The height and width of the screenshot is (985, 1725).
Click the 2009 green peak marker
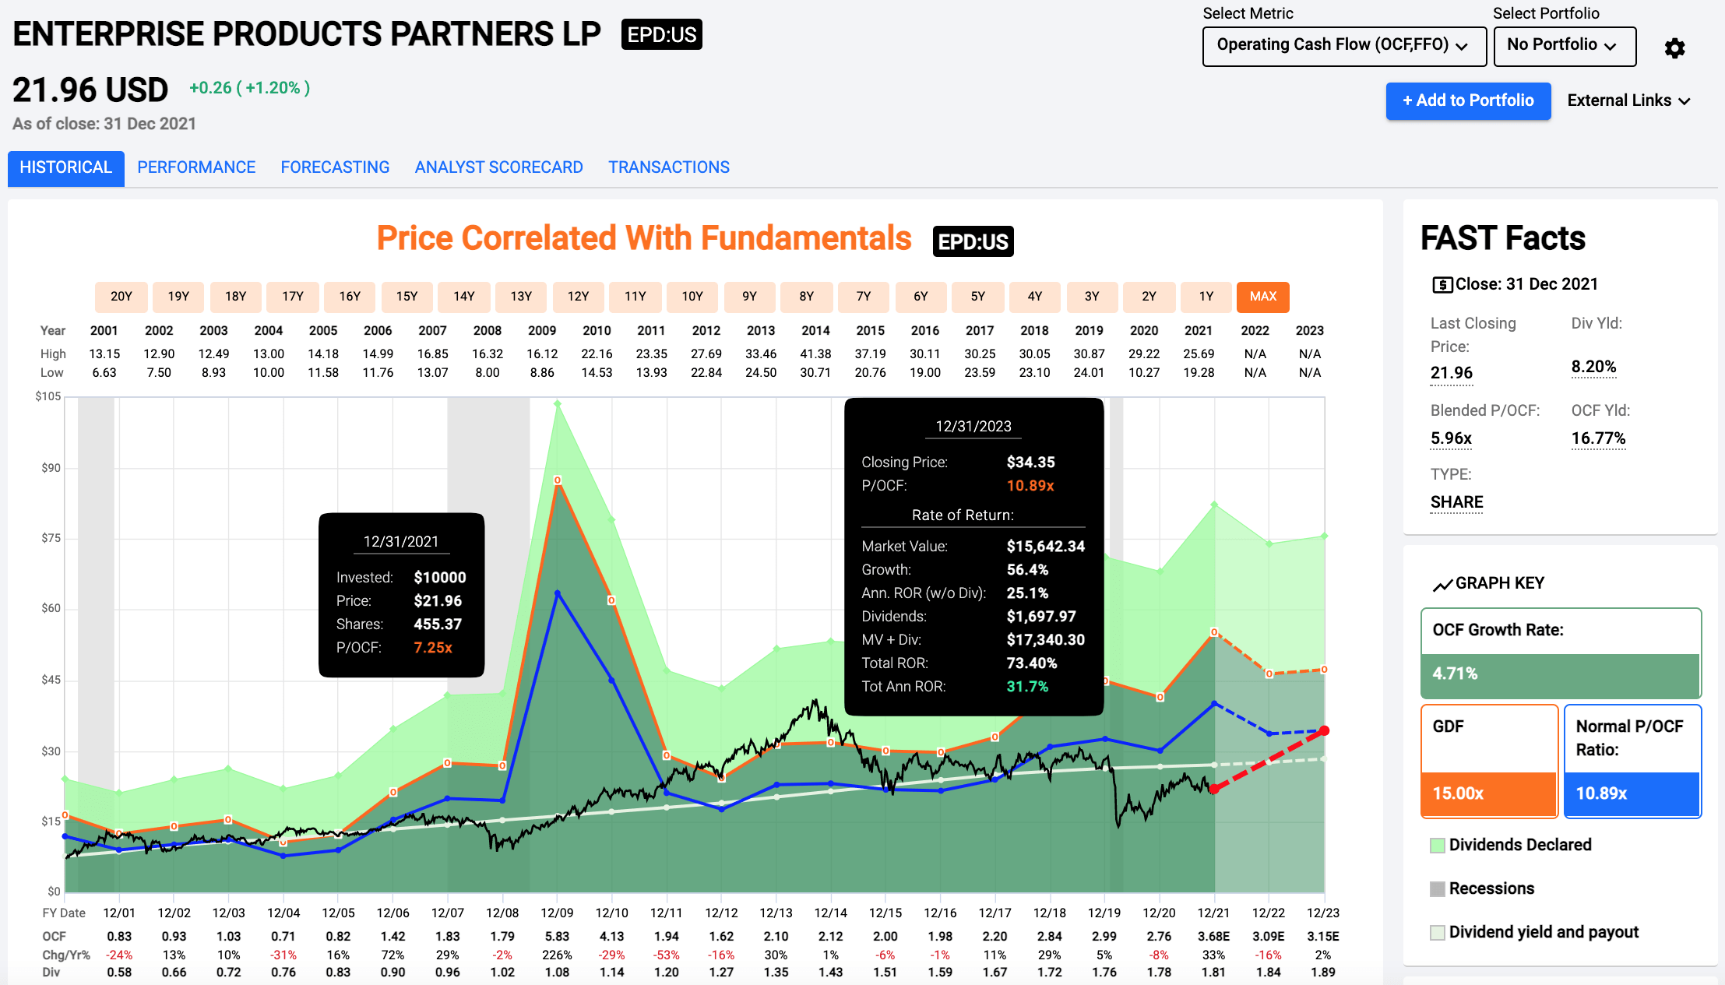pyautogui.click(x=558, y=404)
